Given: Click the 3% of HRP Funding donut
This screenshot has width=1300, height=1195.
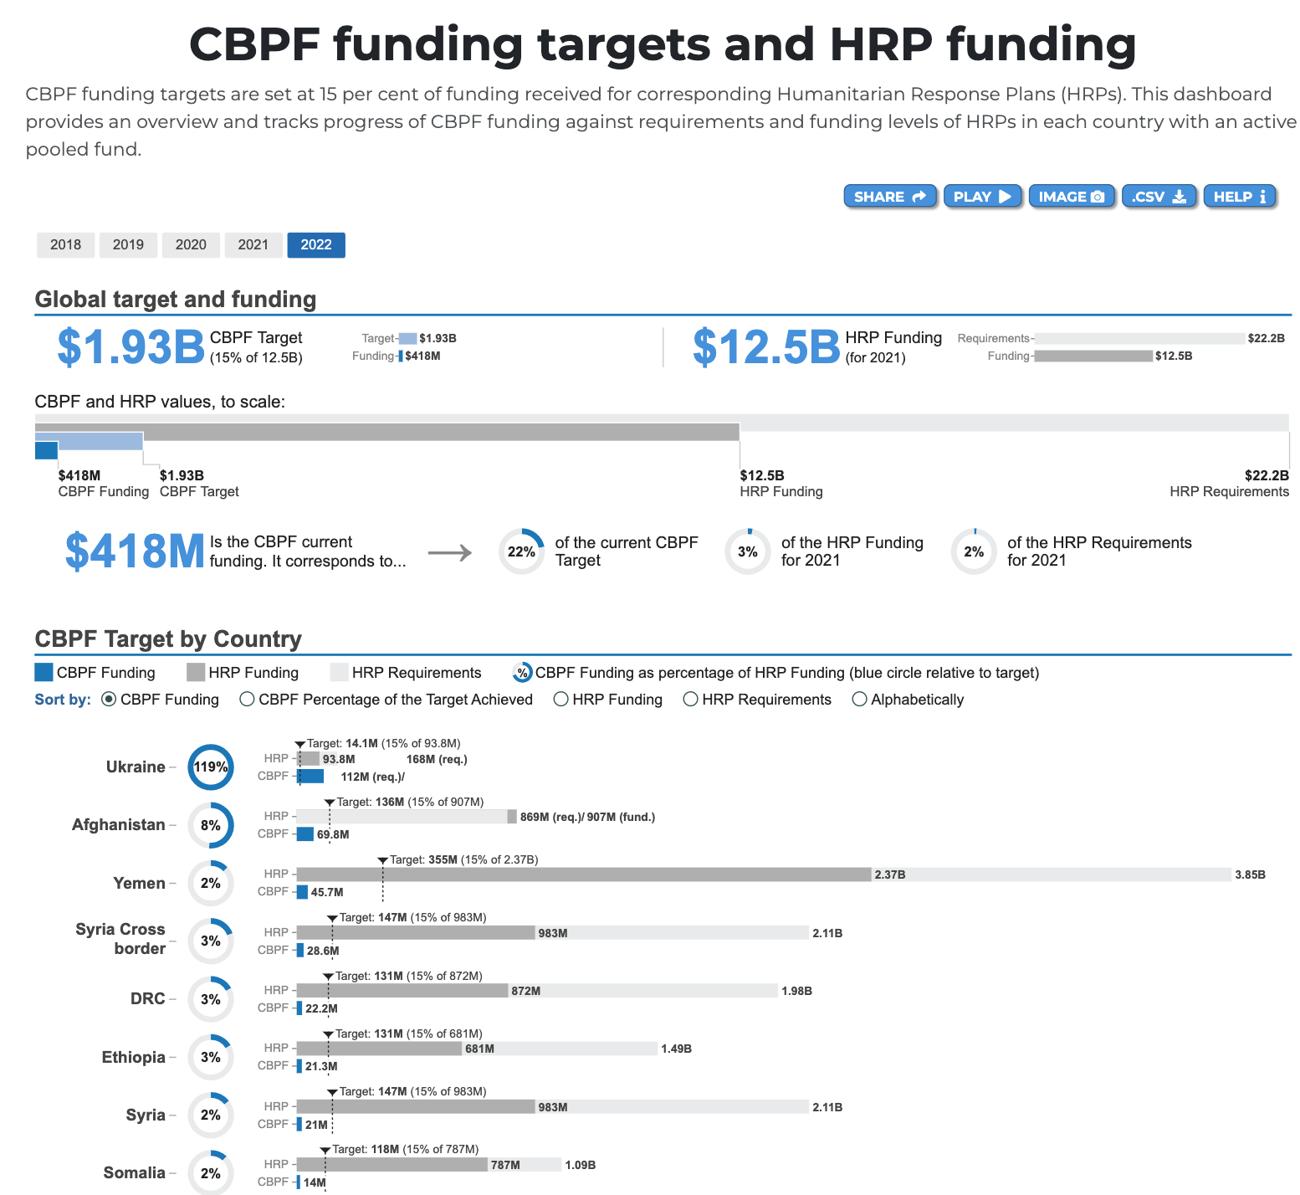Looking at the screenshot, I should pyautogui.click(x=748, y=551).
